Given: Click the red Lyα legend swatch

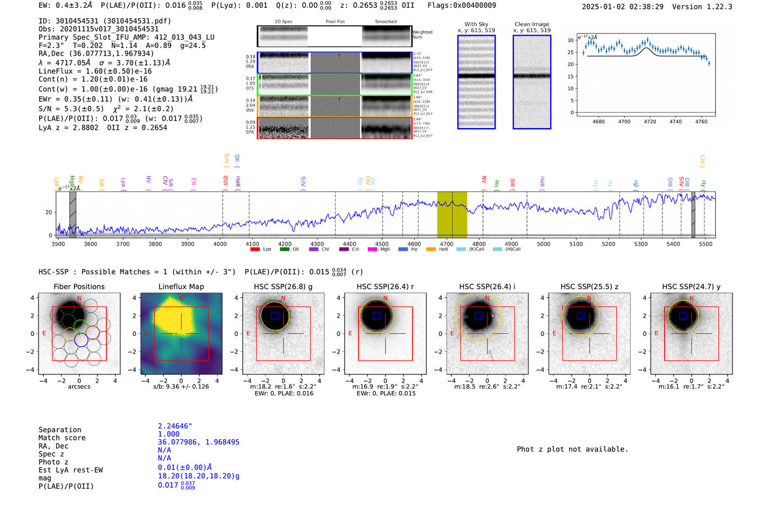Looking at the screenshot, I should point(255,249).
